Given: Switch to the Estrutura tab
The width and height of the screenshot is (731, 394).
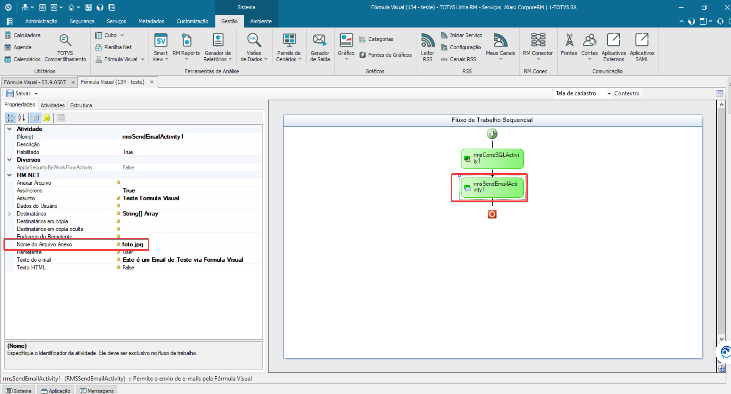Looking at the screenshot, I should (81, 105).
